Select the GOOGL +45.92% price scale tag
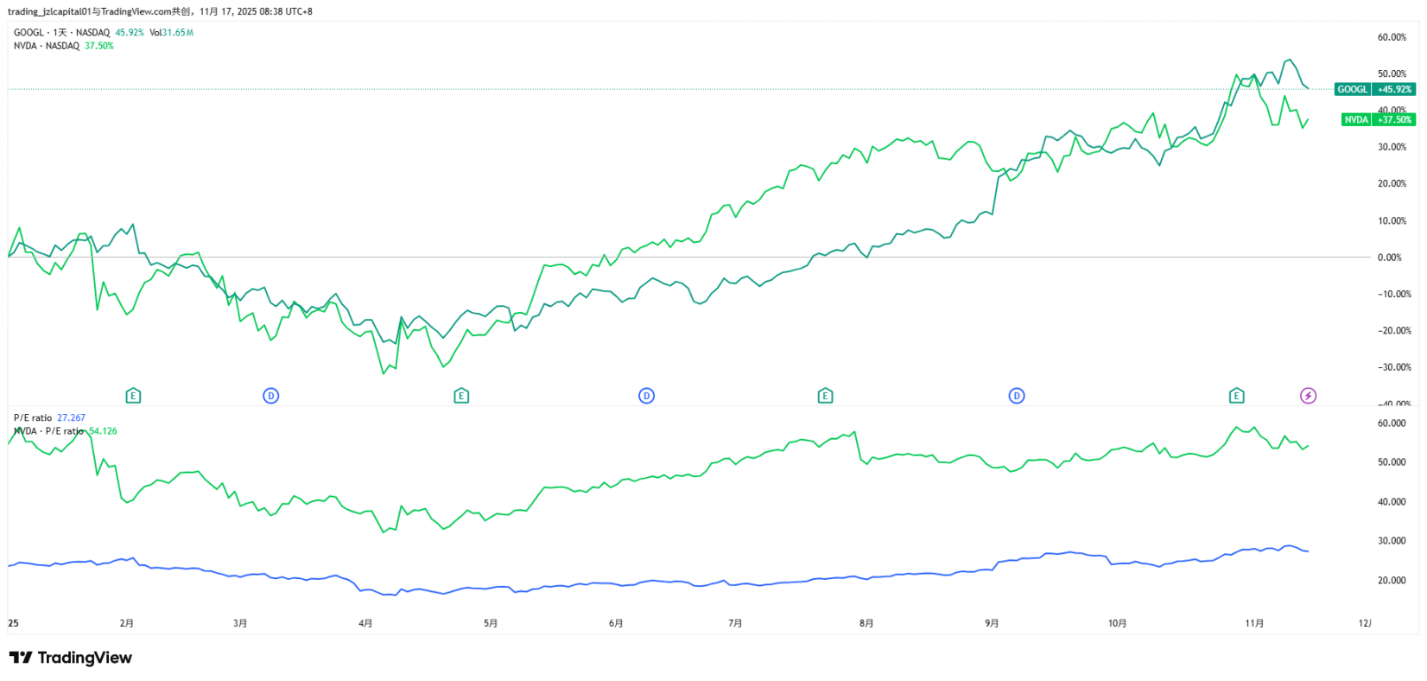 click(1374, 89)
